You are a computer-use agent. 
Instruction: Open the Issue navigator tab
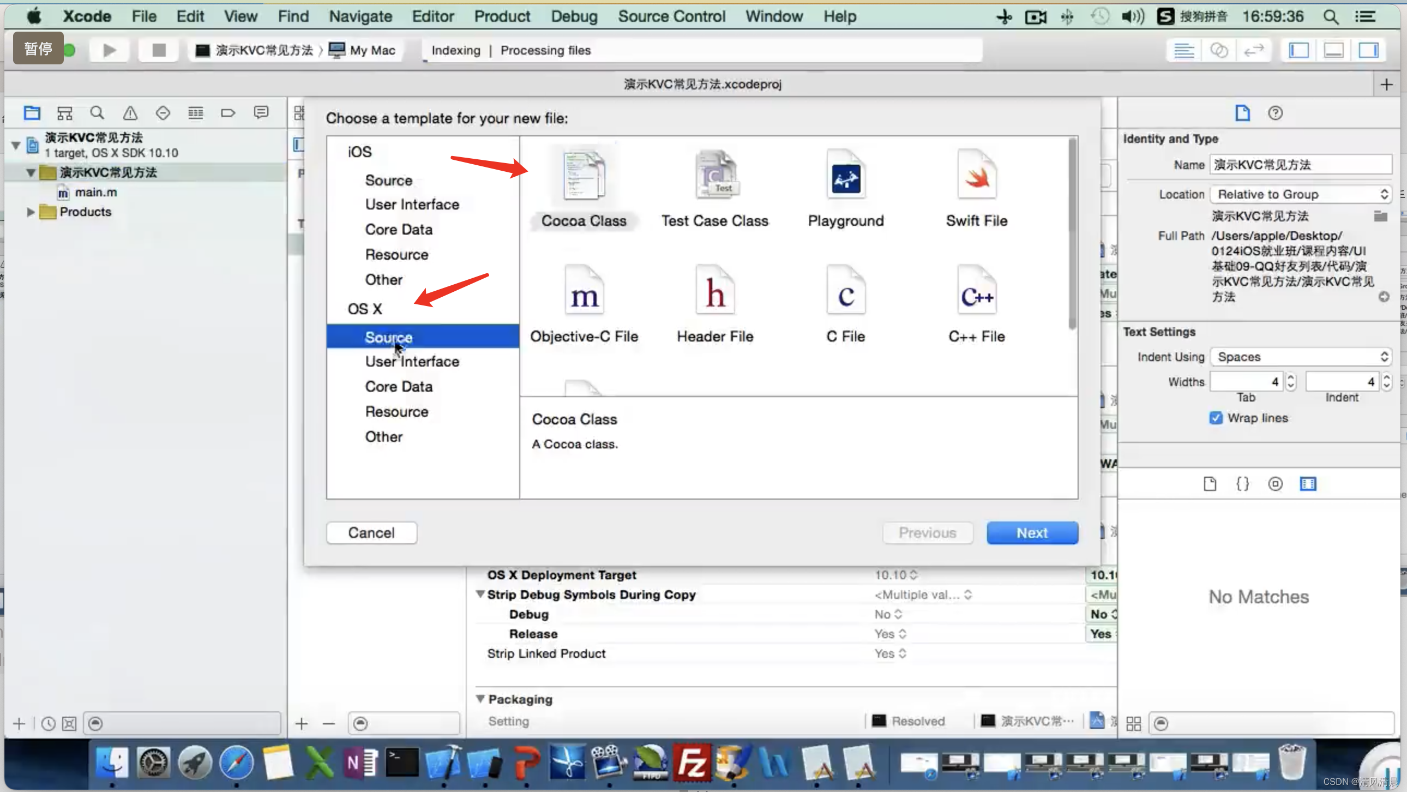130,113
